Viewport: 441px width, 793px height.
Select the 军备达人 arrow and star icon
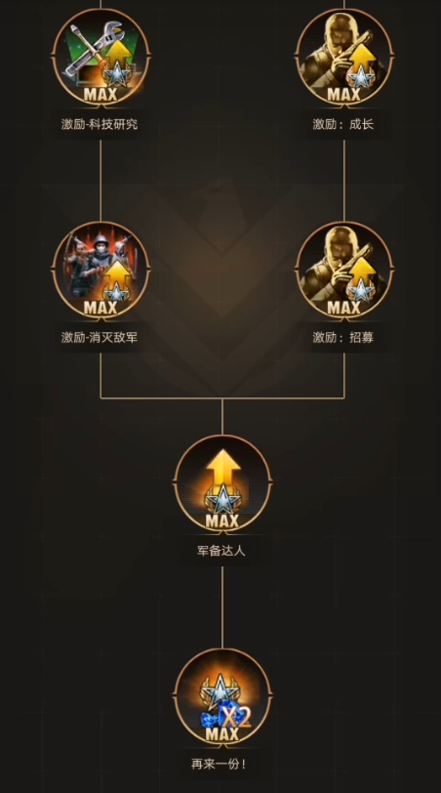point(222,483)
